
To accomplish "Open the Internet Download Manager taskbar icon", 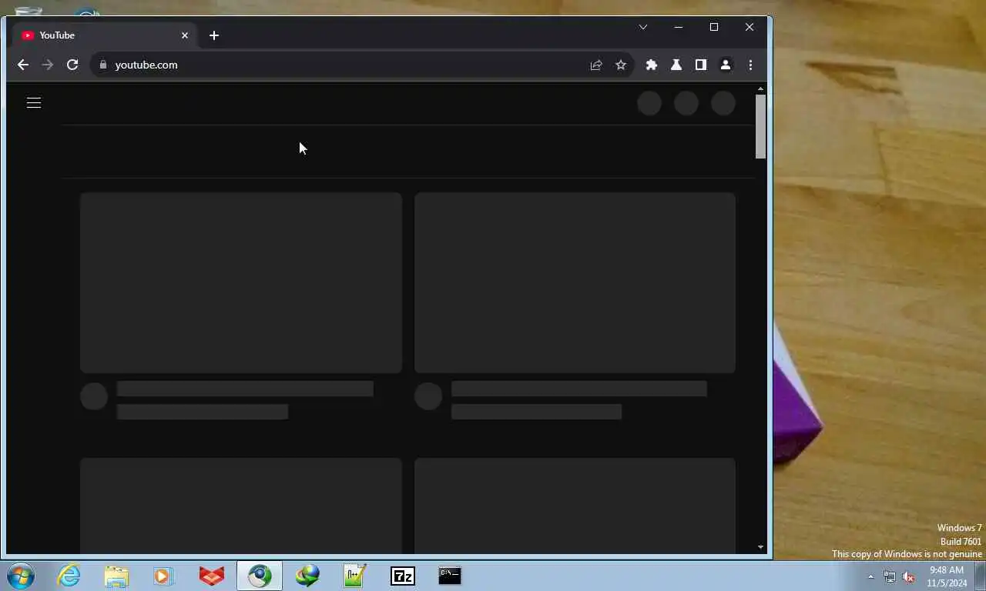I will click(307, 576).
